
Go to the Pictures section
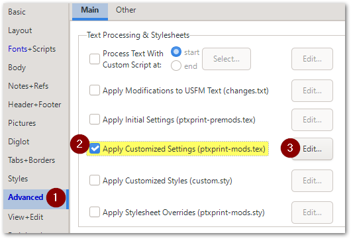[22, 123]
